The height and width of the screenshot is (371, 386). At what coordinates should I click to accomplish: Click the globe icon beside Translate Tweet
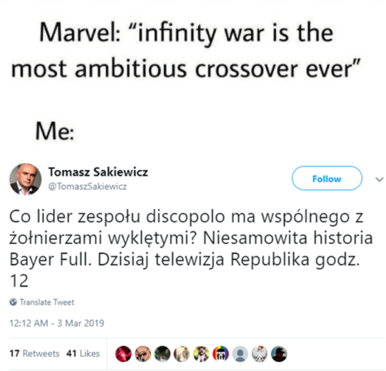click(13, 302)
